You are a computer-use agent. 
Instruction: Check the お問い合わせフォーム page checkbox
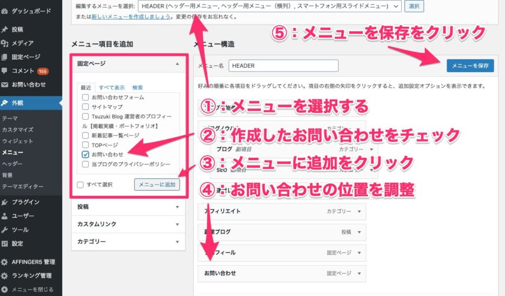(85, 97)
